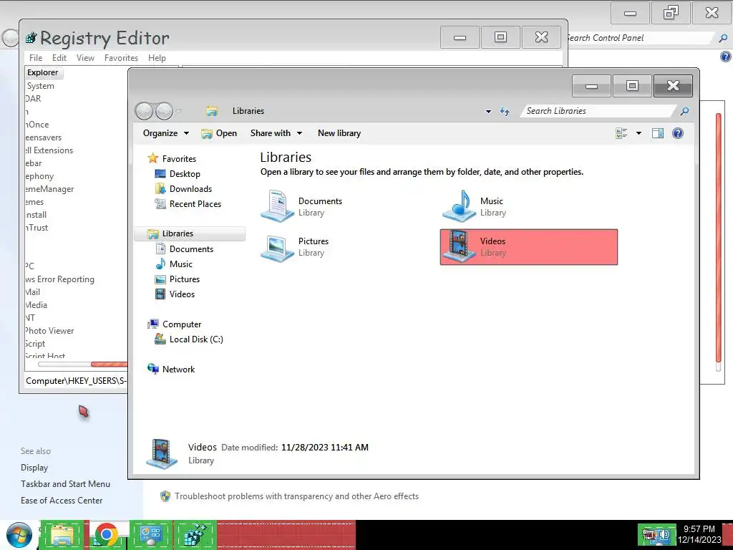The width and height of the screenshot is (733, 550).
Task: Open Display link under See also
Action: pos(34,468)
